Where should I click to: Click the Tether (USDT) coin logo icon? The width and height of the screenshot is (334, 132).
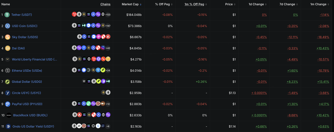tap(7, 15)
